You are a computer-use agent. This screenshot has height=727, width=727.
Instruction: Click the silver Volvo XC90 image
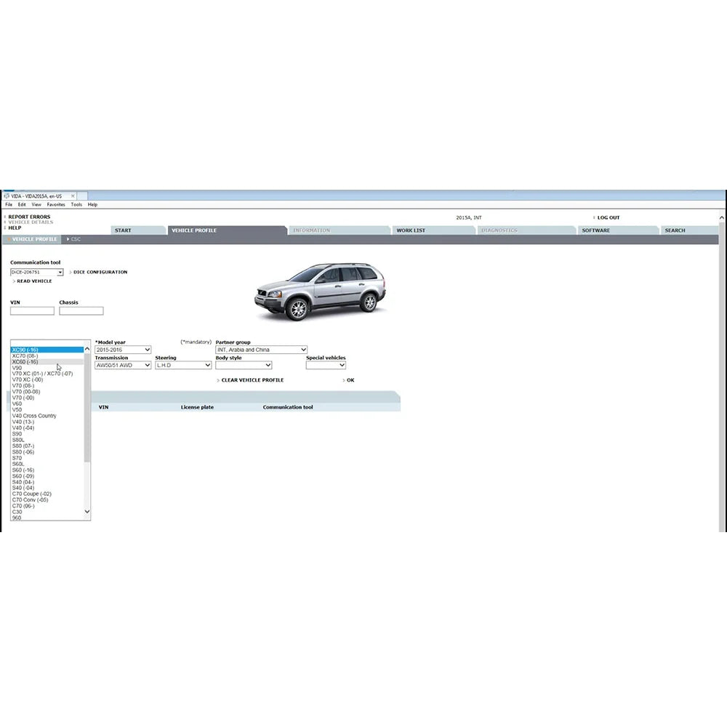[320, 291]
